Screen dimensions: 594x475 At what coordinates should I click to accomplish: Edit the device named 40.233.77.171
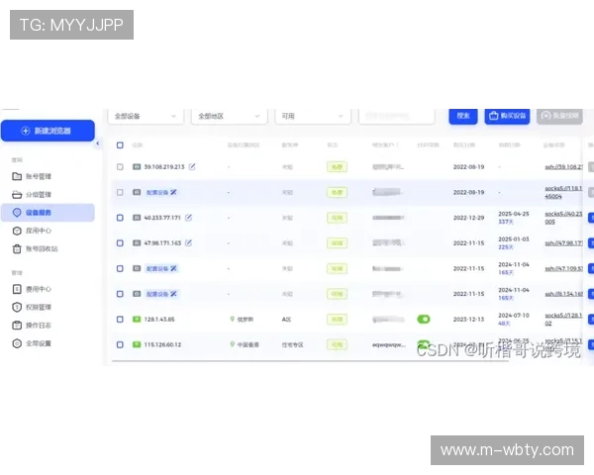[188, 218]
